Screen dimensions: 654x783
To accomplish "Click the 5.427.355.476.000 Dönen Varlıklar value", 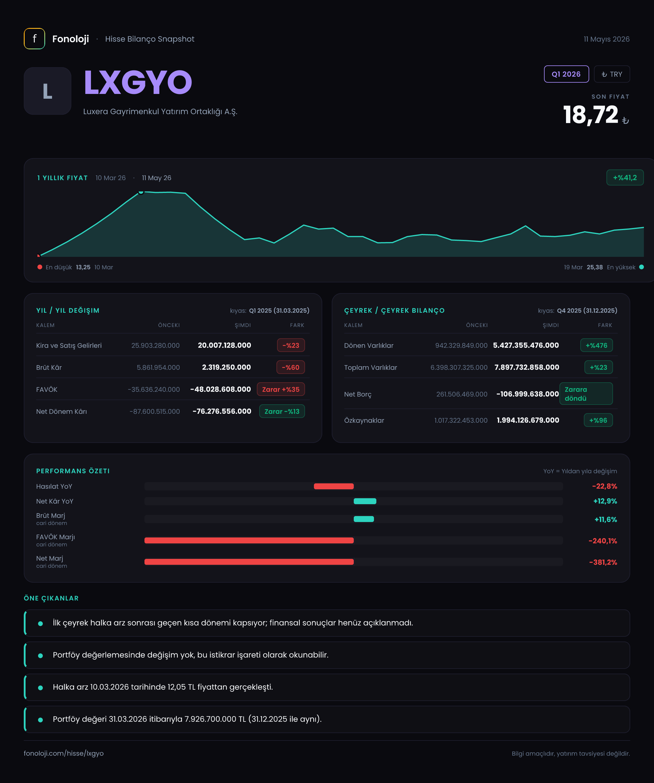I will pos(526,345).
